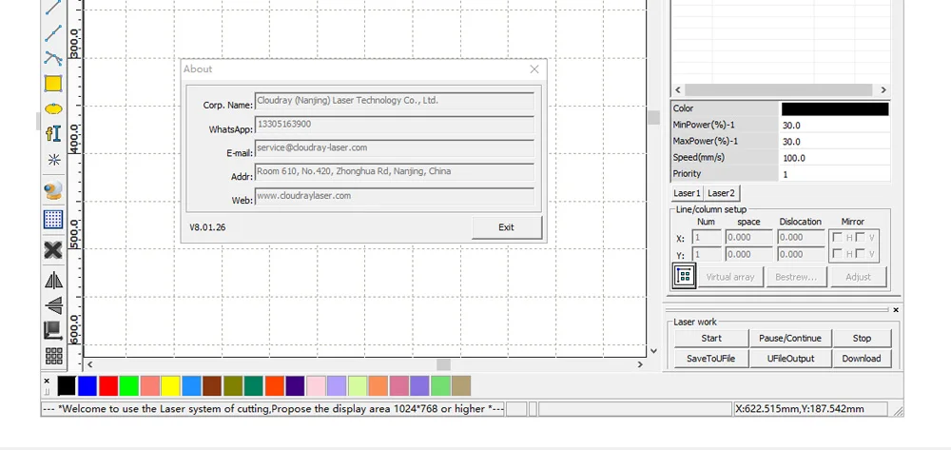
Task: Open the array grid tool in left toolbar
Action: click(53, 356)
